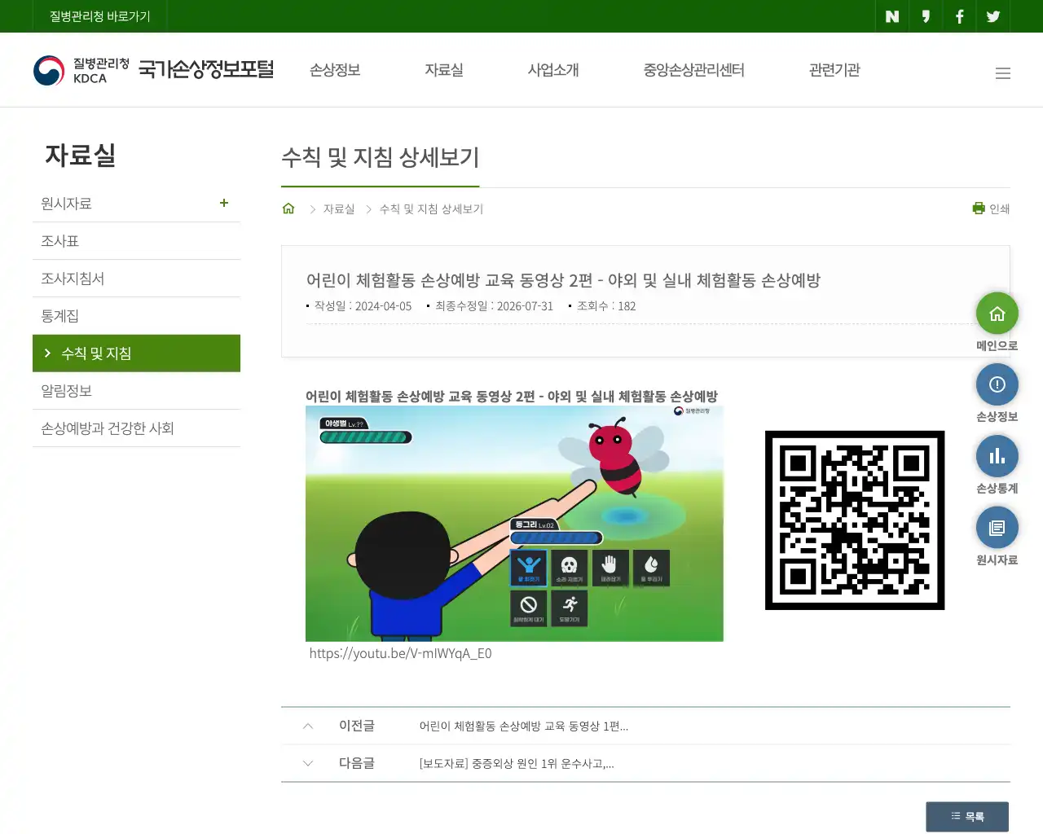Open the 손상정보 round quick-link icon
The width and height of the screenshot is (1043, 834).
click(x=997, y=384)
